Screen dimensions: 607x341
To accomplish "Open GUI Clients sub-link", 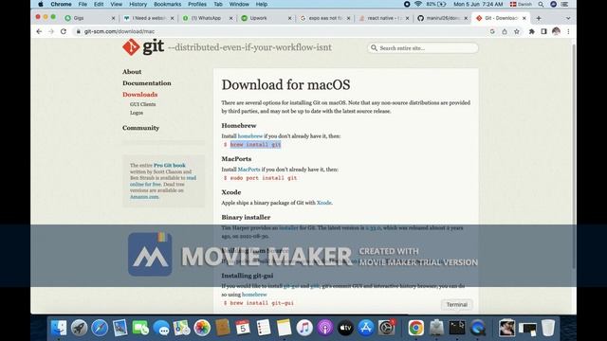I will 142,104.
